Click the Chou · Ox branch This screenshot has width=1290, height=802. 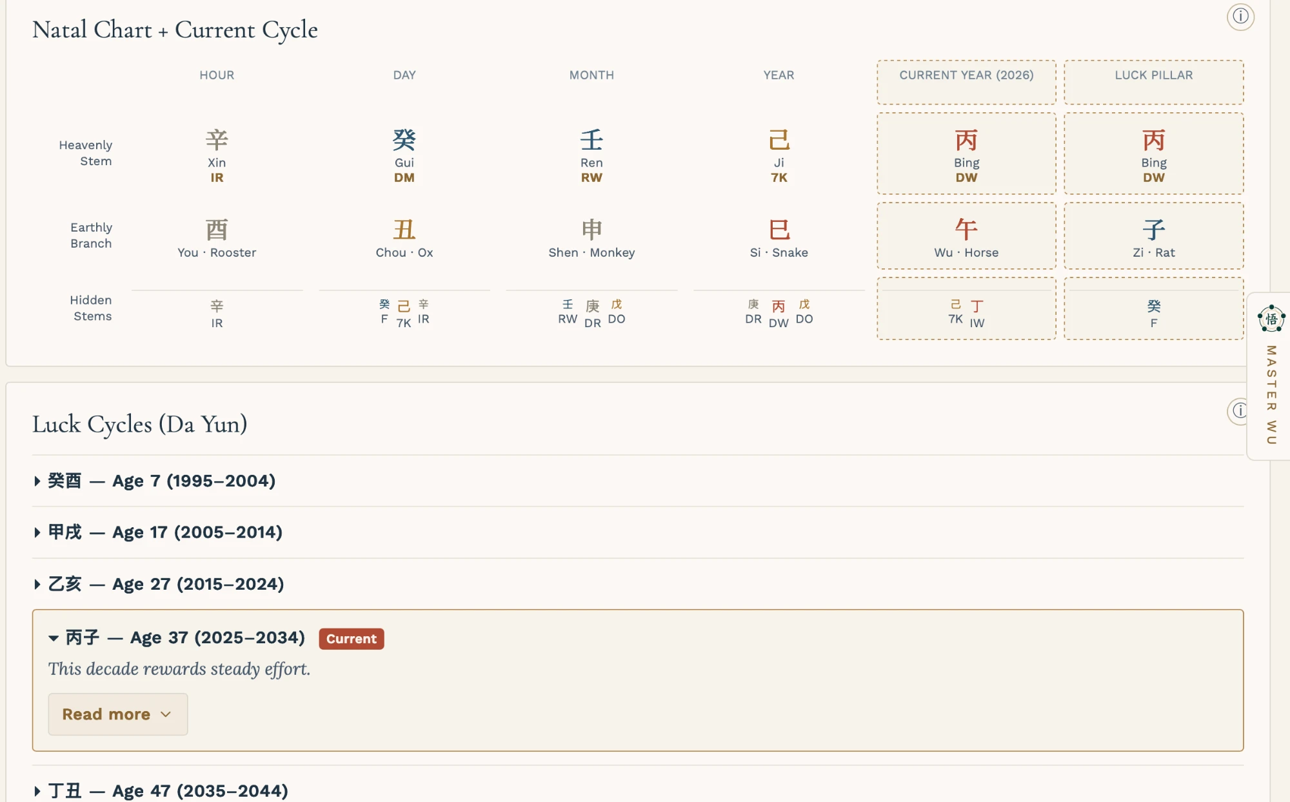point(404,238)
